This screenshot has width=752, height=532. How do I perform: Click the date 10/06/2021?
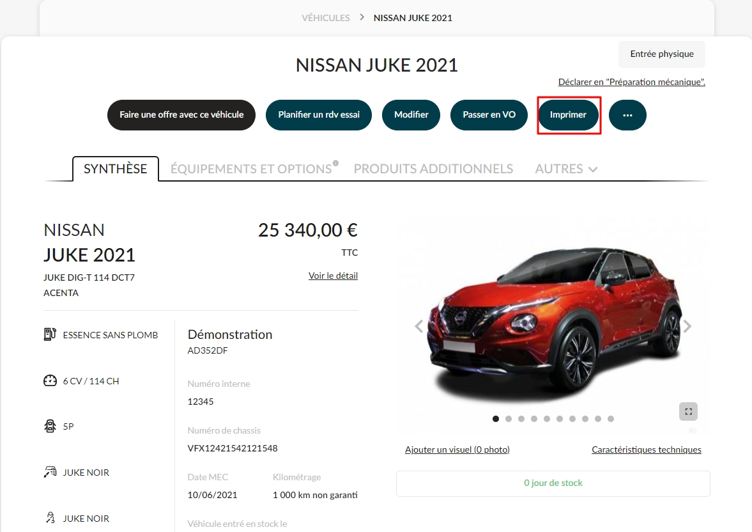coord(213,495)
